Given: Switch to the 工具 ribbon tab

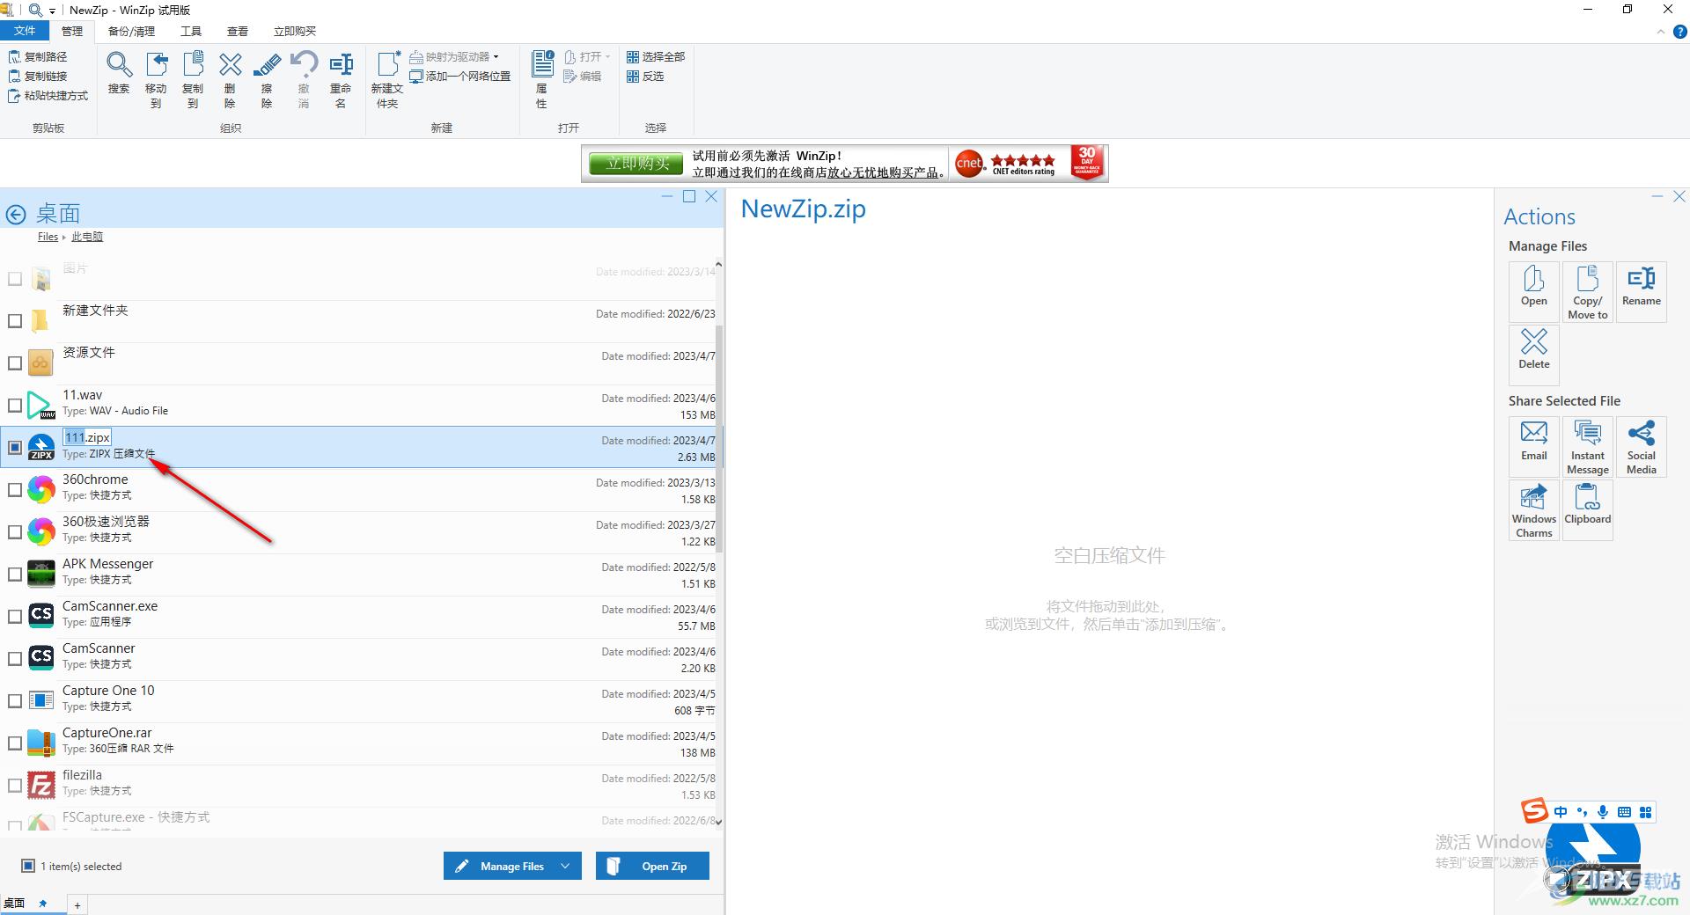Looking at the screenshot, I should [x=191, y=31].
